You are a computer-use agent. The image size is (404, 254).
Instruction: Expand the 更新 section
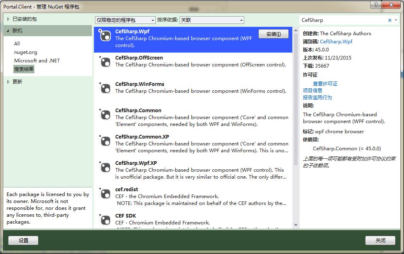[8, 82]
